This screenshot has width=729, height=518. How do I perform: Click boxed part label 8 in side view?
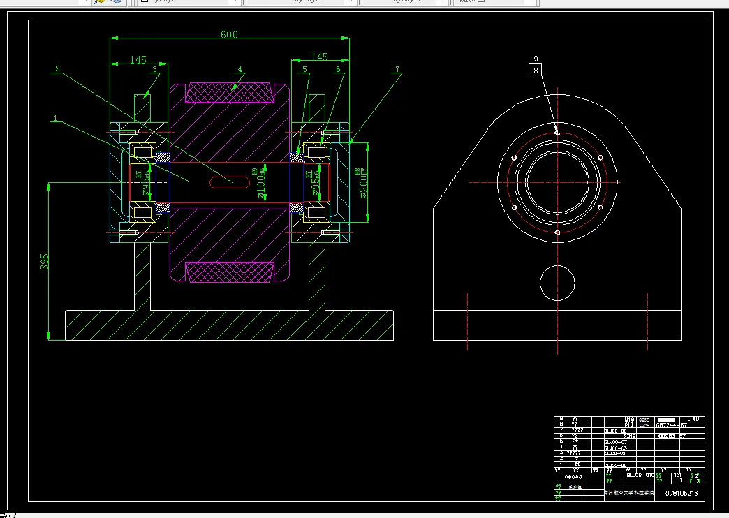point(536,71)
